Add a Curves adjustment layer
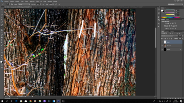Image resolution: width=184 pixels, height=103 pixels. pyautogui.click(x=170, y=23)
